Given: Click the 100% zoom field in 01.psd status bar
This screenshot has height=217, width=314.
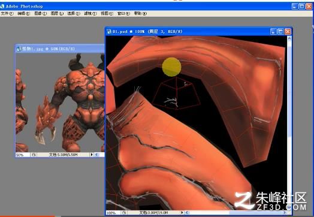Looking at the screenshot, I should 113,213.
